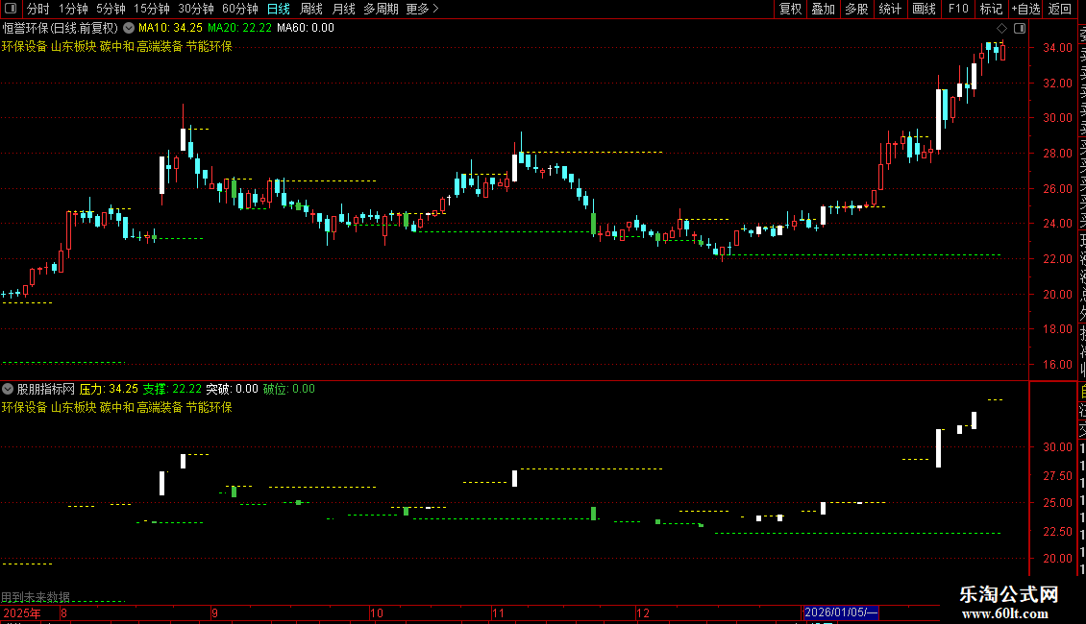Switch to 月线 monthly chart

pos(343,9)
